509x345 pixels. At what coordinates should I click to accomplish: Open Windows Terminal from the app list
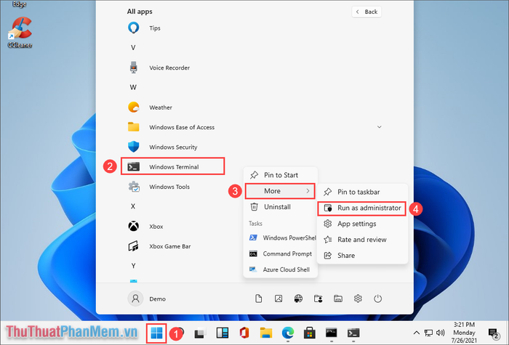tap(173, 166)
